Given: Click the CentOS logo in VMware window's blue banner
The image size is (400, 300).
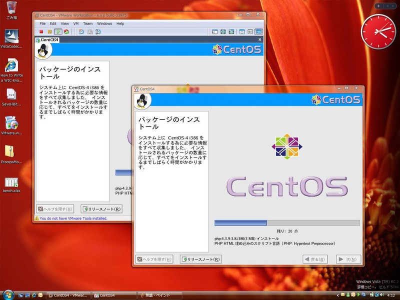Looking at the screenshot, I should [236, 49].
